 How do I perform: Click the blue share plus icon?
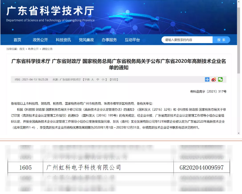207,79
